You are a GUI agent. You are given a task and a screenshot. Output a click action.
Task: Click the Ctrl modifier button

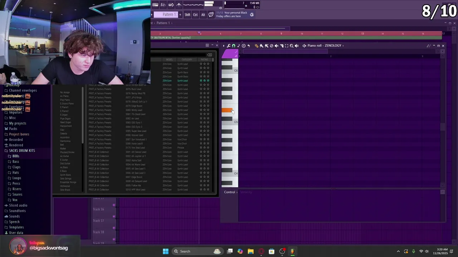coord(195,15)
